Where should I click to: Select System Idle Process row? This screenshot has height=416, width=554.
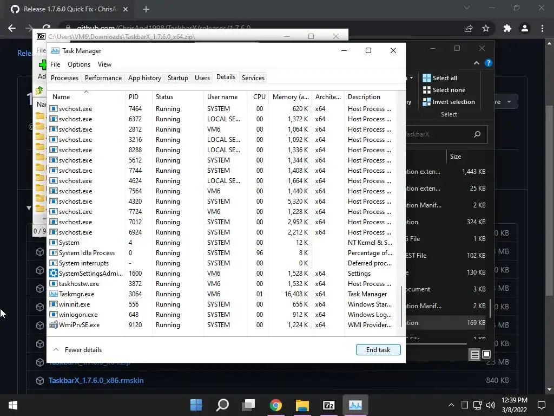(221, 253)
